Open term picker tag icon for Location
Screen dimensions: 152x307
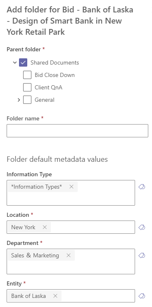tap(142, 227)
